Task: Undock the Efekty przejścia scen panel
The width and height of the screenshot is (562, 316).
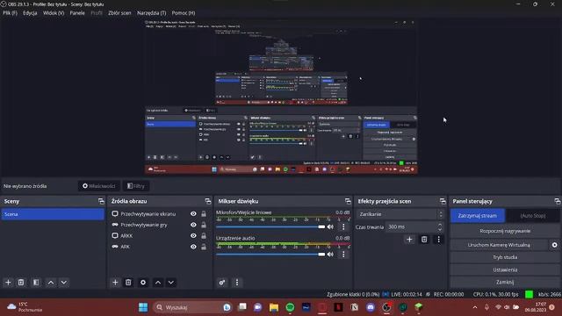Action: point(443,201)
